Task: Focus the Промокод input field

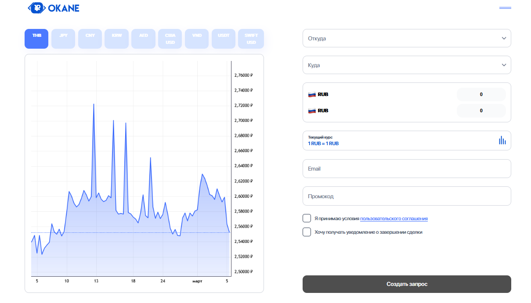Action: coord(406,196)
